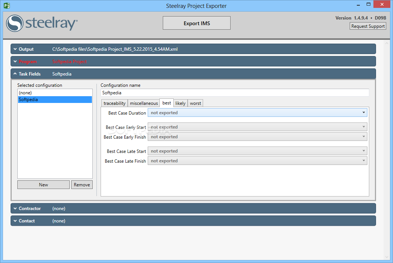Open the Best Case Early Finish dropdown
The image size is (393, 263).
[257, 137]
